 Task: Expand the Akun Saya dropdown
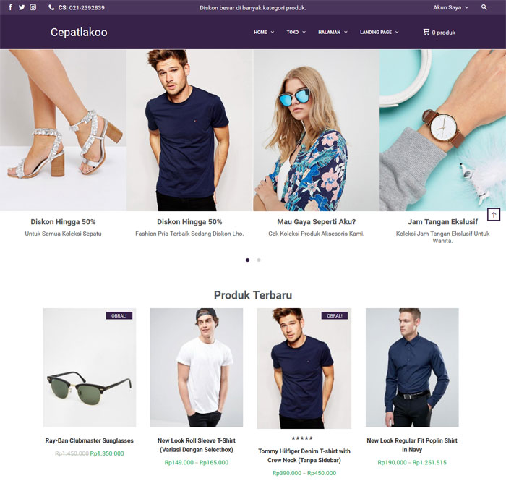pos(450,7)
